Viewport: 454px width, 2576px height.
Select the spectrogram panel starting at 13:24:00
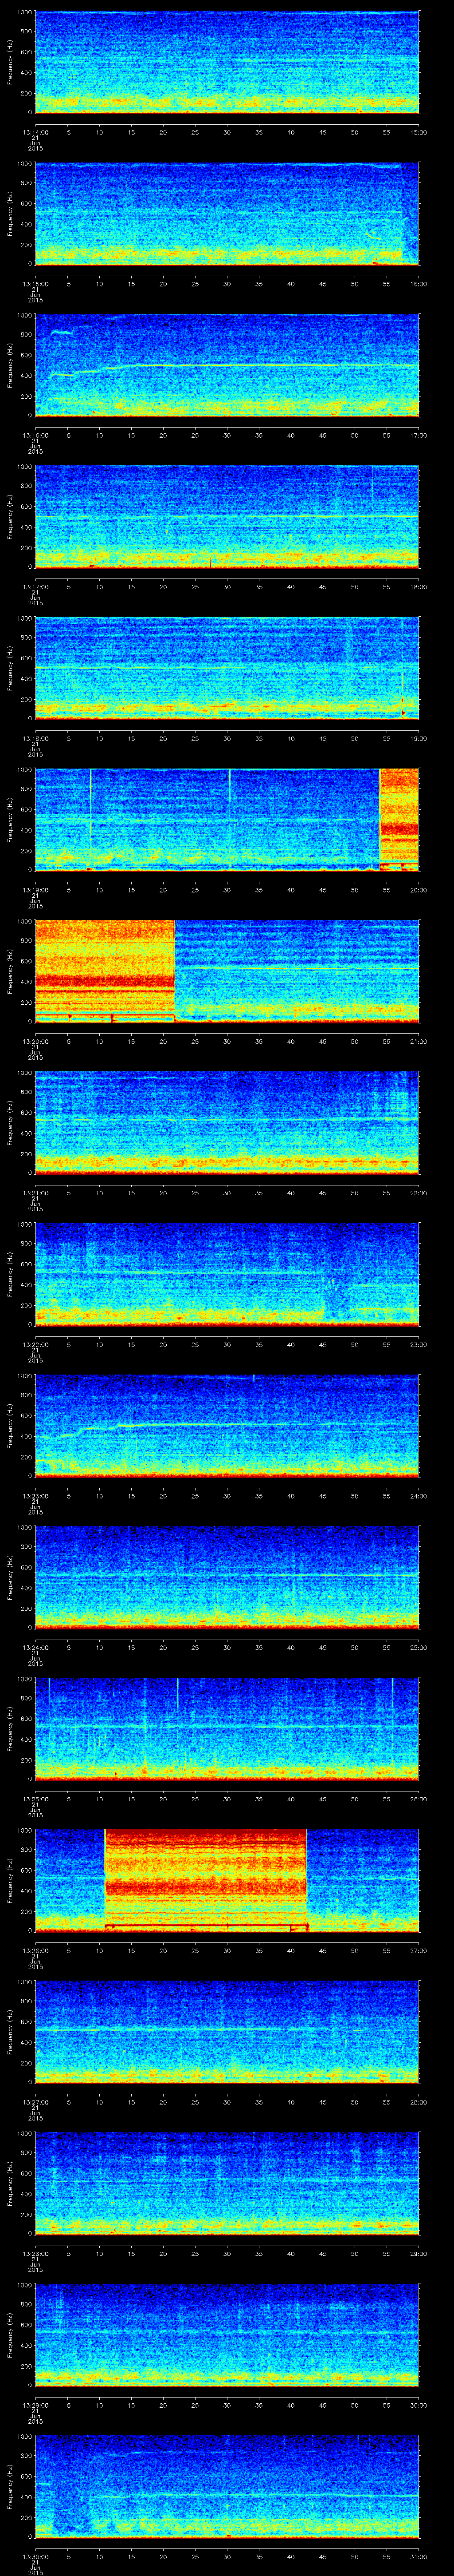pyautogui.click(x=227, y=1577)
